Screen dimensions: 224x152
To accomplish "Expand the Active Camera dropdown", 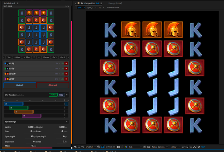I will coord(160,147).
